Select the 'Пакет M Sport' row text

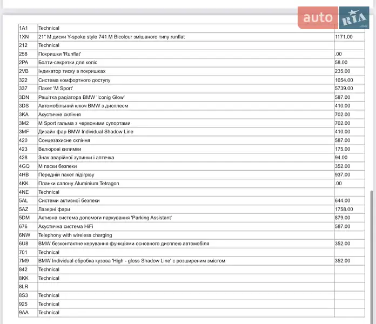point(56,89)
